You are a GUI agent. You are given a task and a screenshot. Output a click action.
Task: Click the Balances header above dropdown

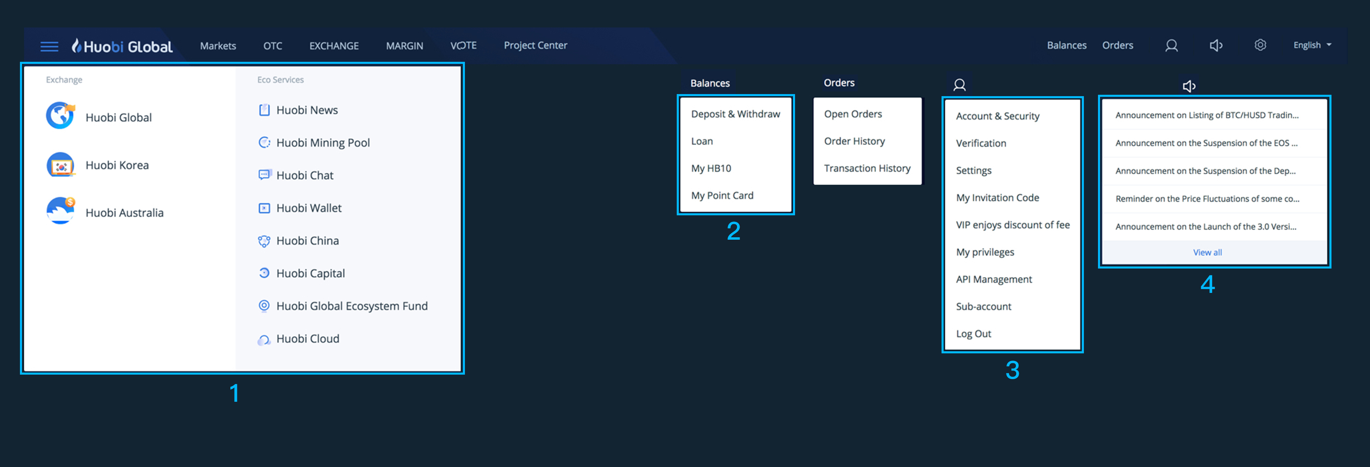(710, 83)
